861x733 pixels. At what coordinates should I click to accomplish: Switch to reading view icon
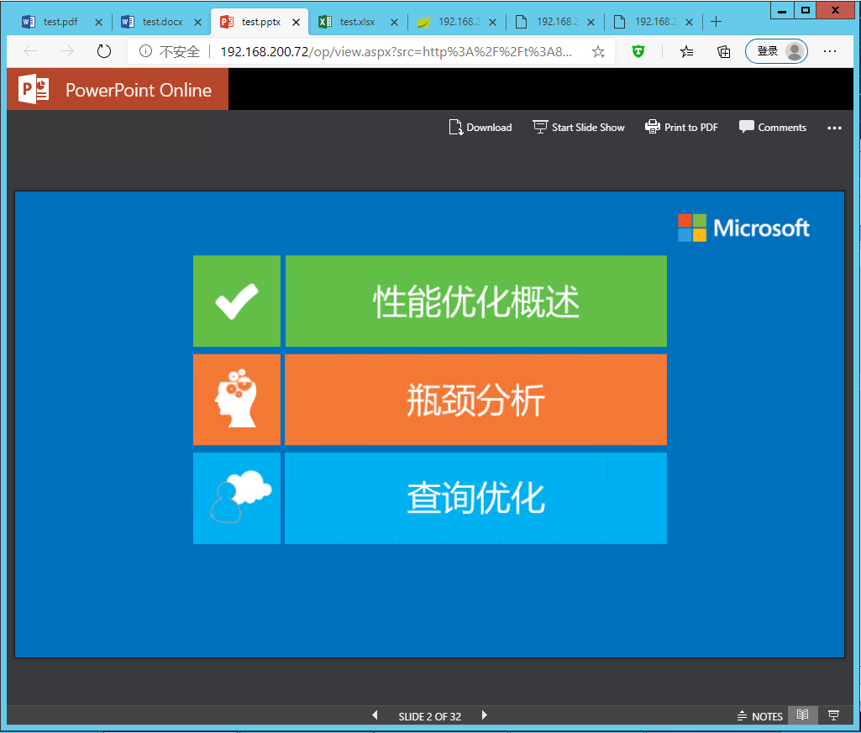802,715
